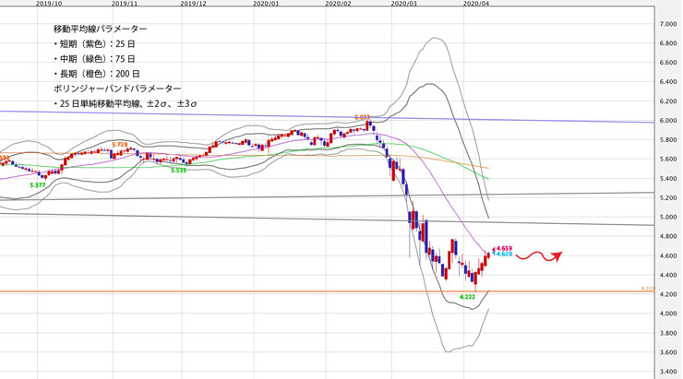Select the 3.600 price axis value

[668, 352]
